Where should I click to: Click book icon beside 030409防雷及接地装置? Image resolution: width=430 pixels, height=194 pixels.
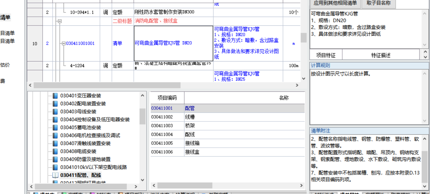tap(55, 159)
